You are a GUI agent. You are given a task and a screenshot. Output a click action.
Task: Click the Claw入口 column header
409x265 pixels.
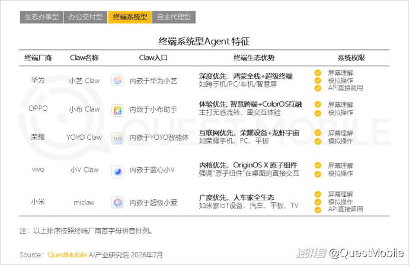tap(153, 58)
